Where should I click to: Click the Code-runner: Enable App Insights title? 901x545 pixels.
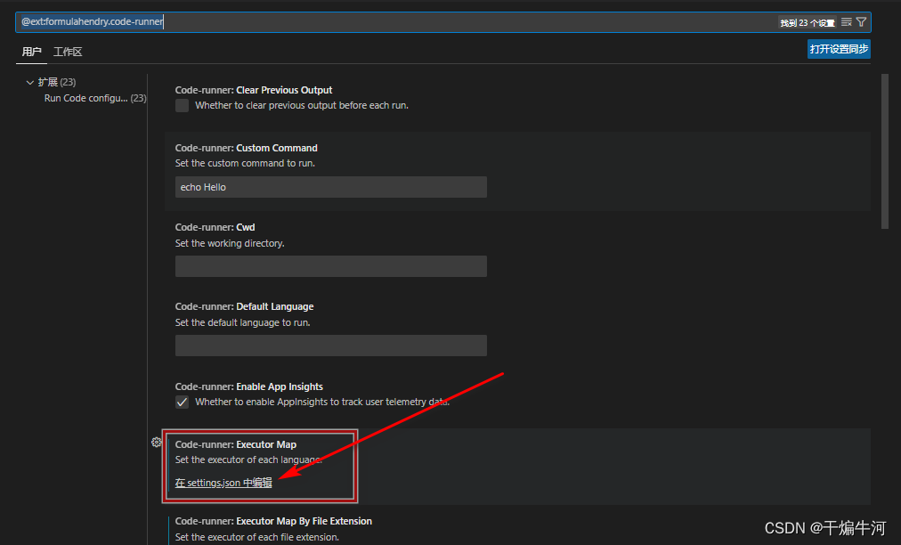[248, 386]
